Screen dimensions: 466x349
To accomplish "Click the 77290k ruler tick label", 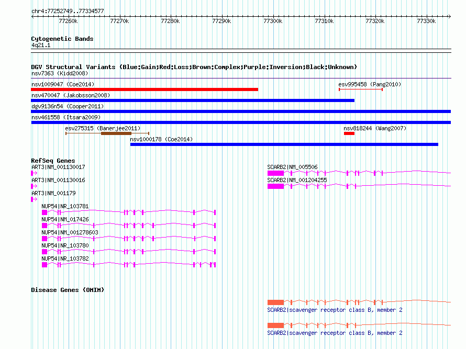I will pos(221,21).
